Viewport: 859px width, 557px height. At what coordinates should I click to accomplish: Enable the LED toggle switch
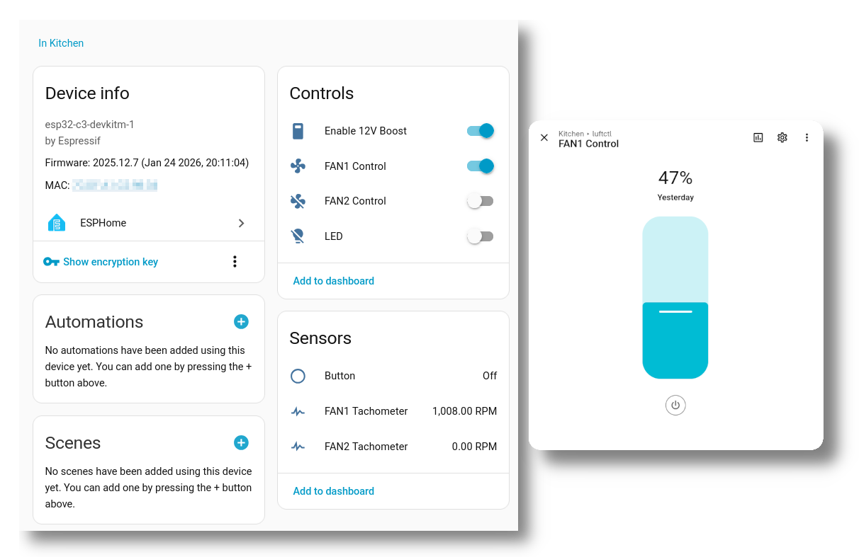(x=480, y=236)
